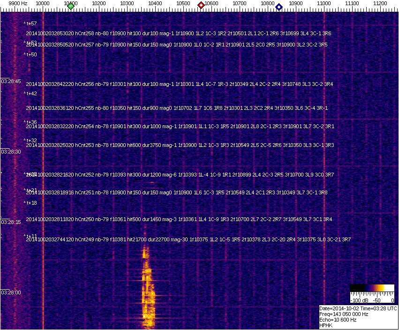
Task: Click the 9900 Hz label on the ruler
Action: [x=18, y=3]
